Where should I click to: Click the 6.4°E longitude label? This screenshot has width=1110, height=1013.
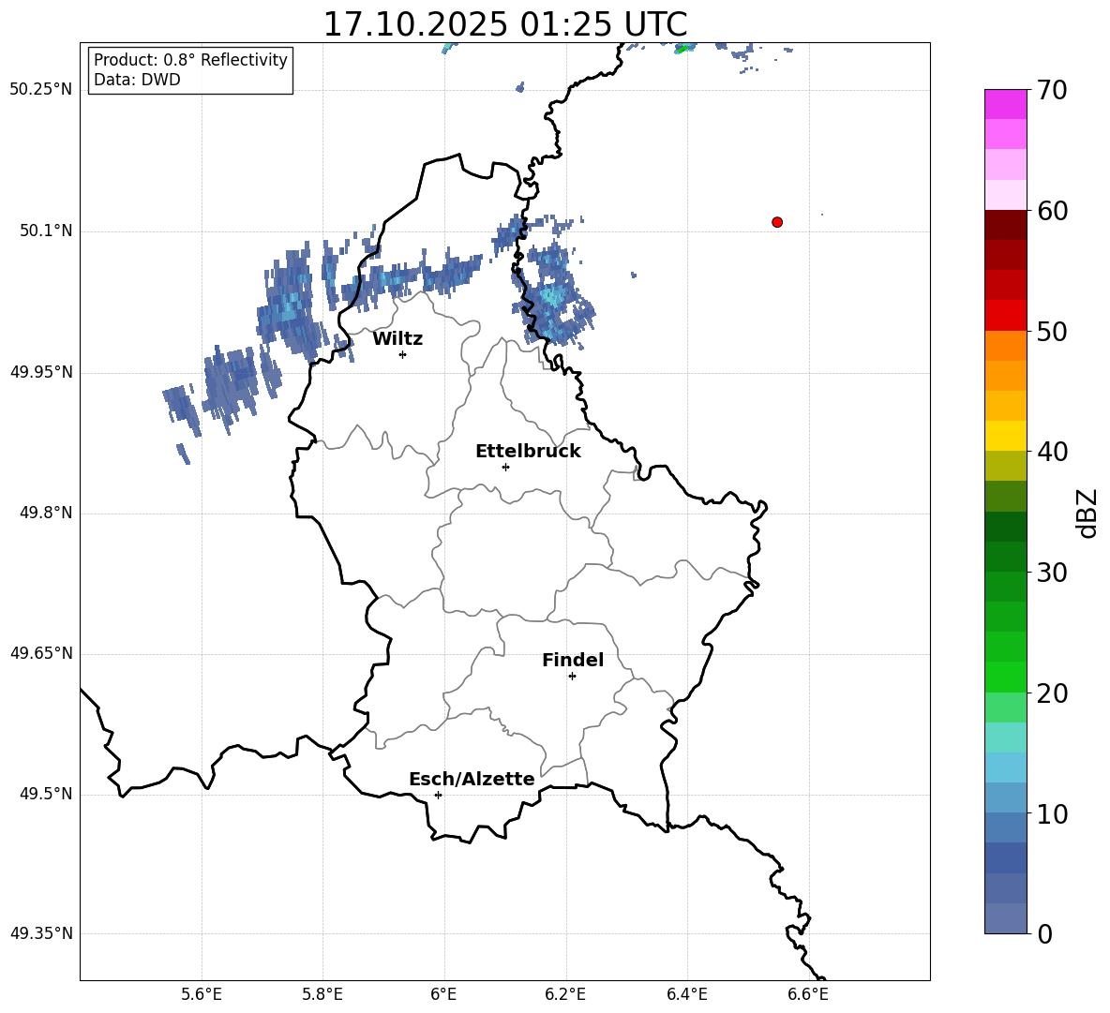click(686, 994)
